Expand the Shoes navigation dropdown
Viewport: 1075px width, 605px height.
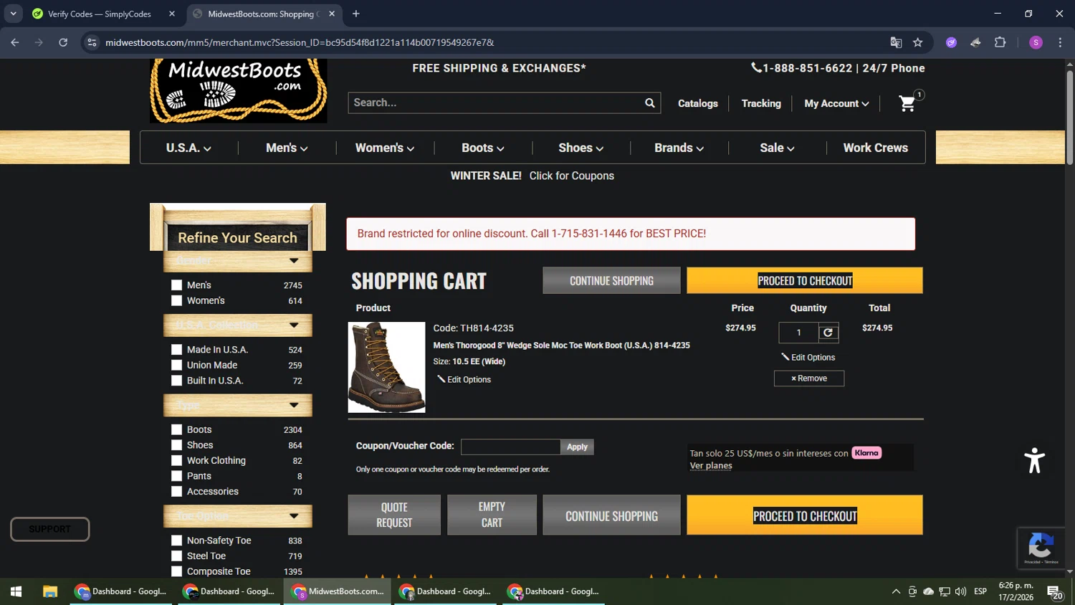(x=581, y=148)
